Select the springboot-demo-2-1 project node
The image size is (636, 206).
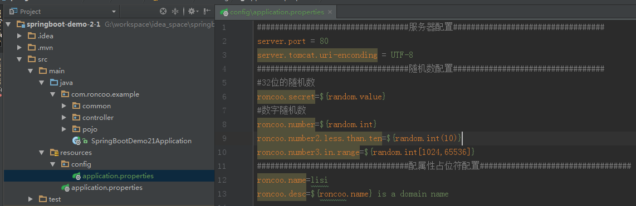(x=63, y=24)
